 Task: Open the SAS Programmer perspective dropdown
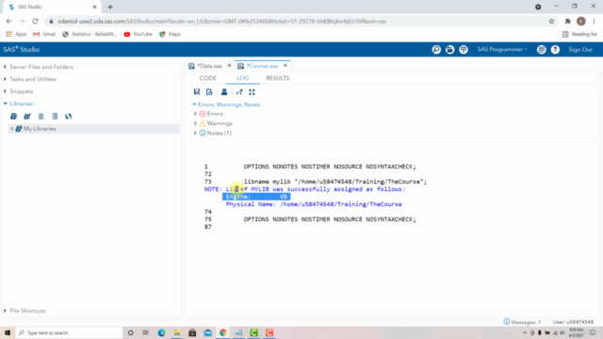click(502, 50)
